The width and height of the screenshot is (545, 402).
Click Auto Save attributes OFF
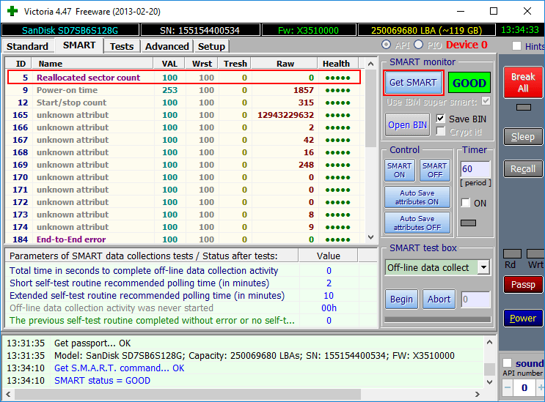[417, 223]
